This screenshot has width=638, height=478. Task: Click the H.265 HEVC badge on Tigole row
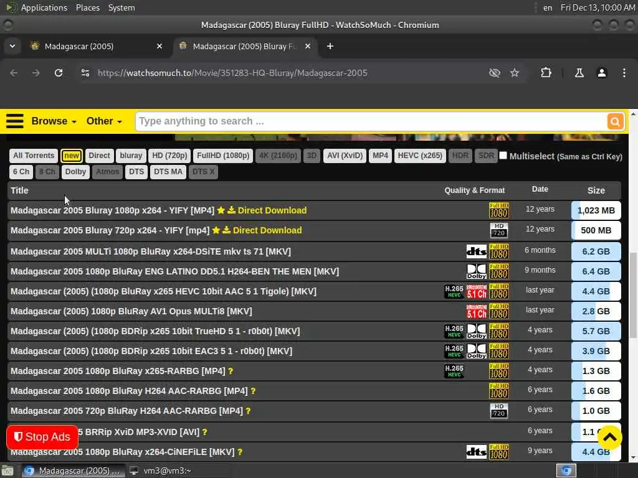pos(454,291)
